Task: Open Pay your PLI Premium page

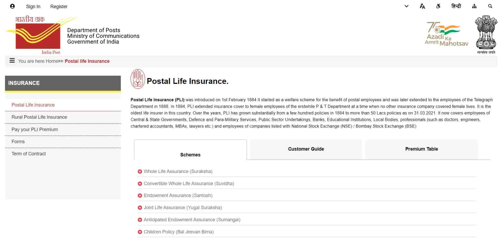Action: pyautogui.click(x=35, y=129)
